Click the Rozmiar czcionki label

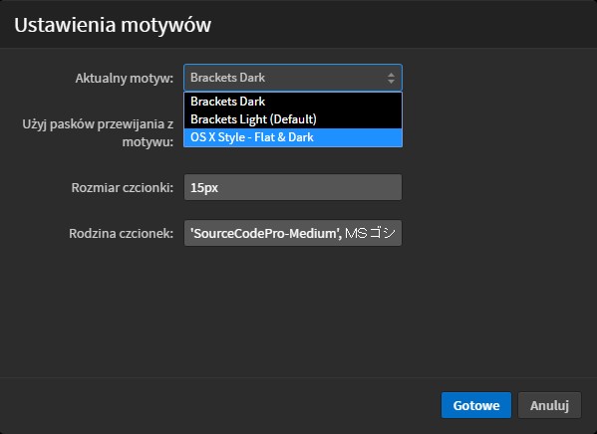point(123,187)
